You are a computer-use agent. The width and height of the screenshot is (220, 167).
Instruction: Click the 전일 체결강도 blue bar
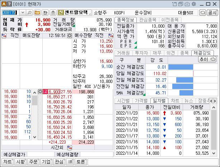(184, 80)
